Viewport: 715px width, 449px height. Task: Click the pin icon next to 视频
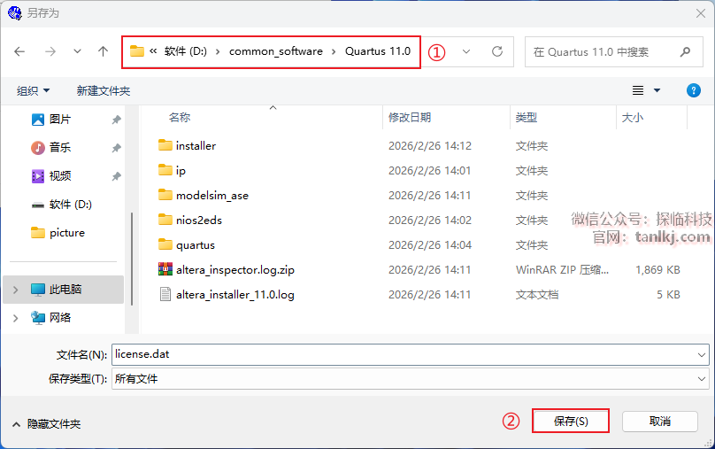(x=116, y=176)
